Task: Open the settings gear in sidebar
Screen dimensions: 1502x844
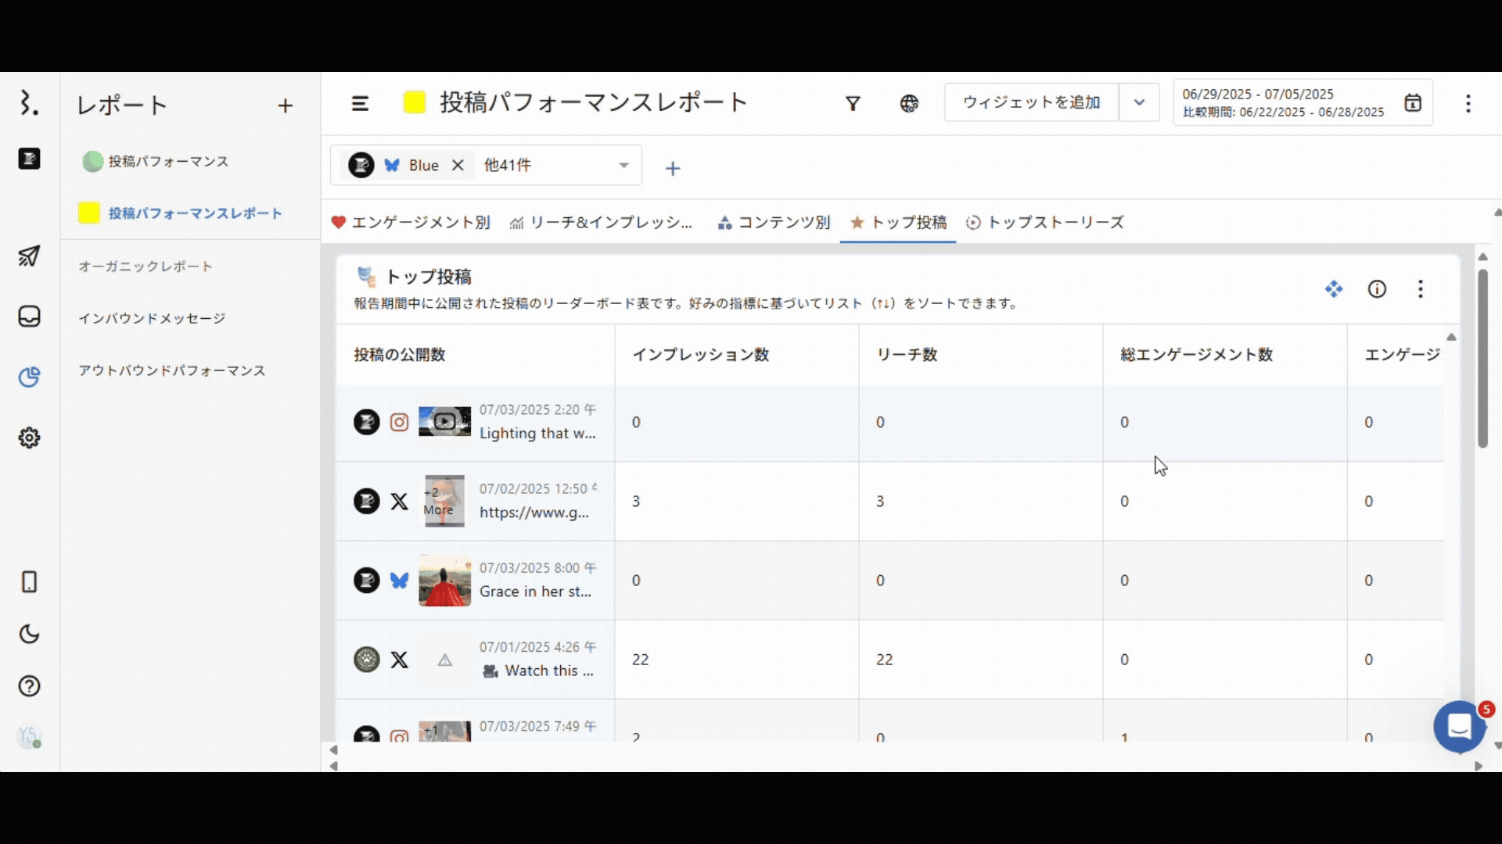Action: click(29, 438)
